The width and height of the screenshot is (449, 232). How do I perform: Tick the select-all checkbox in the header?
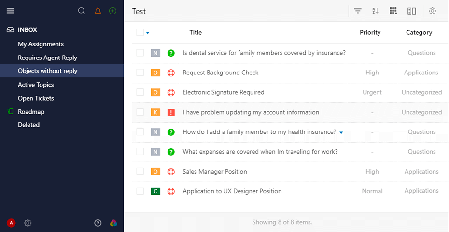pos(140,32)
